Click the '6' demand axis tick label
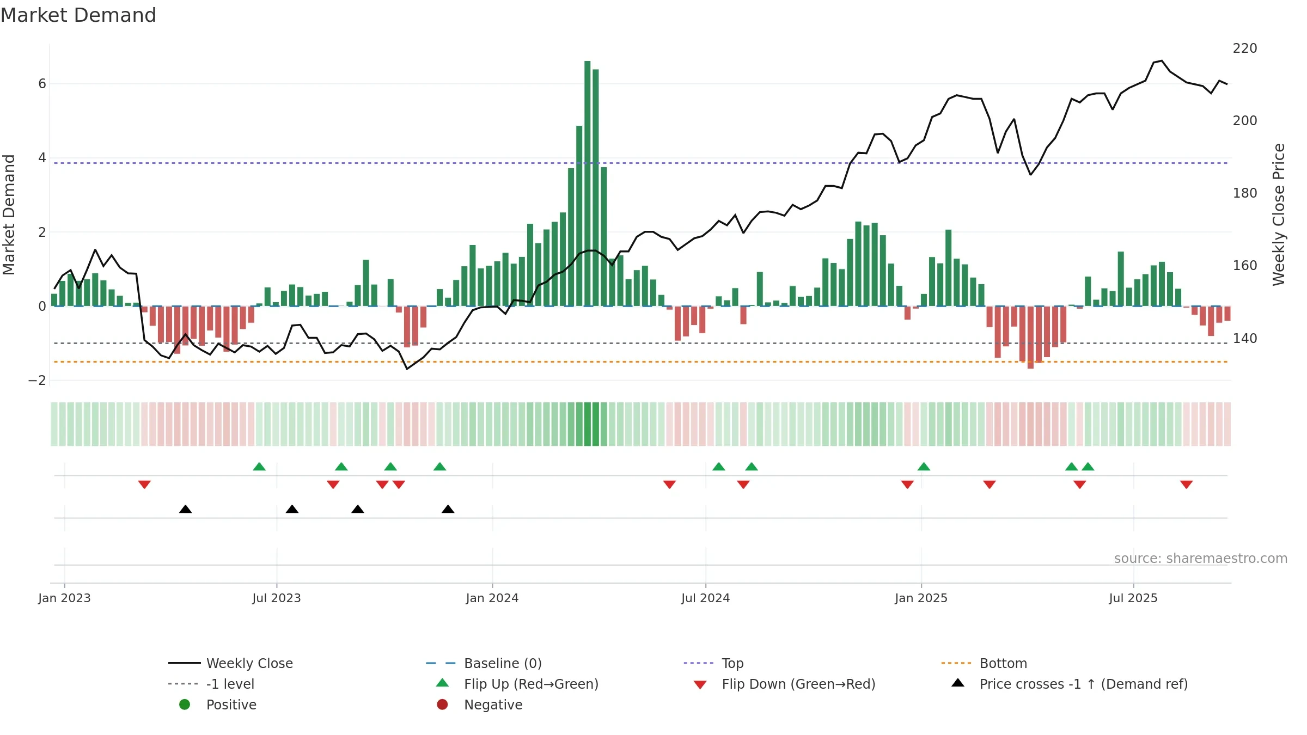The width and height of the screenshot is (1307, 735). (42, 84)
